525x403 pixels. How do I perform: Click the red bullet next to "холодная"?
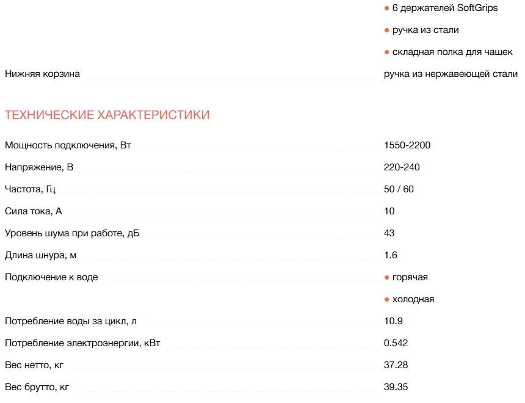click(386, 299)
